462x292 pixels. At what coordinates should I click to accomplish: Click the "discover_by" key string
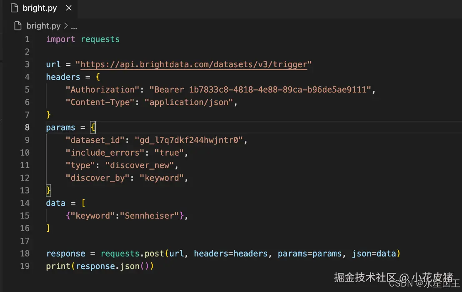coord(98,178)
